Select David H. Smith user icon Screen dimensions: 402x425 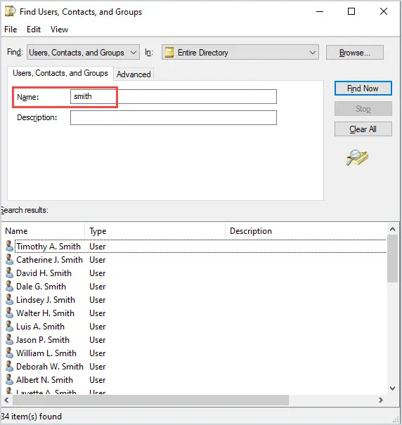pos(9,273)
